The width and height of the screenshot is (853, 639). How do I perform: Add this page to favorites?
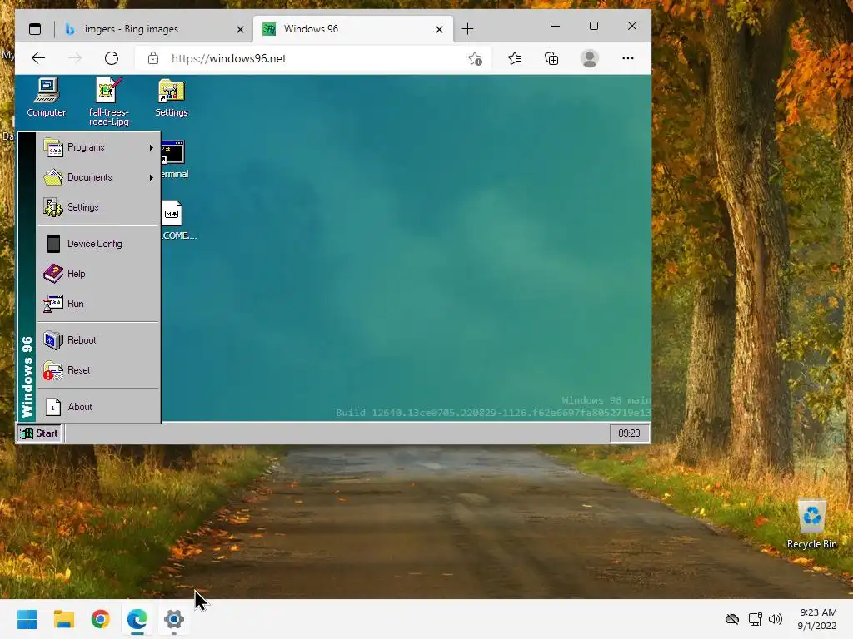coord(475,58)
